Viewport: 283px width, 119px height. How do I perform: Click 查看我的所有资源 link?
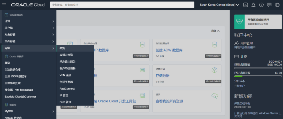pos(169,101)
